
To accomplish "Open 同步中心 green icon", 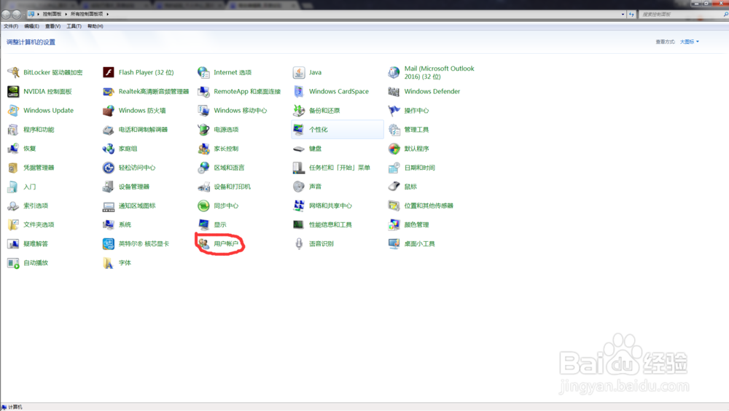I will coord(203,205).
